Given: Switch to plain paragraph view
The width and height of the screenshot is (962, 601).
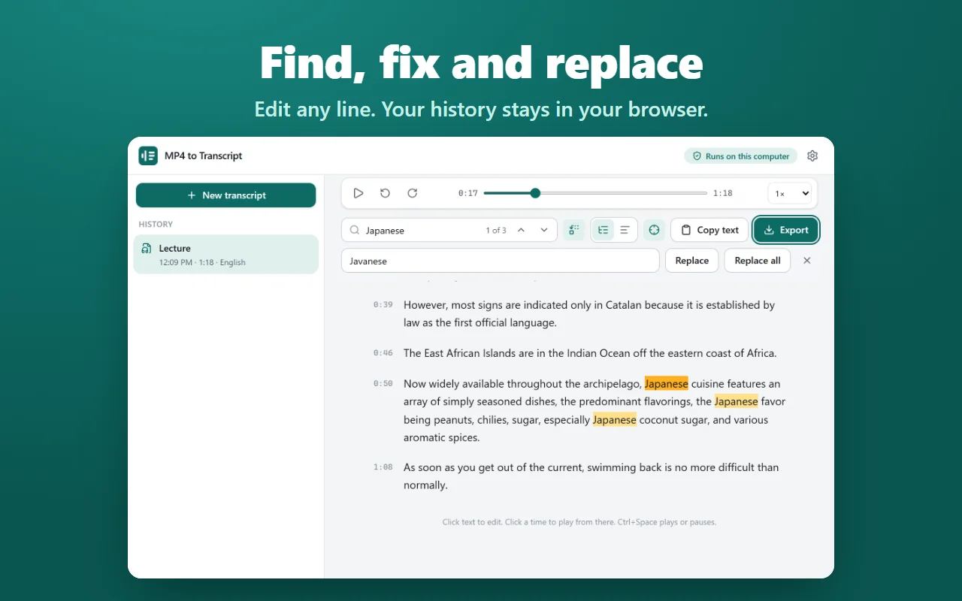Looking at the screenshot, I should pyautogui.click(x=625, y=230).
